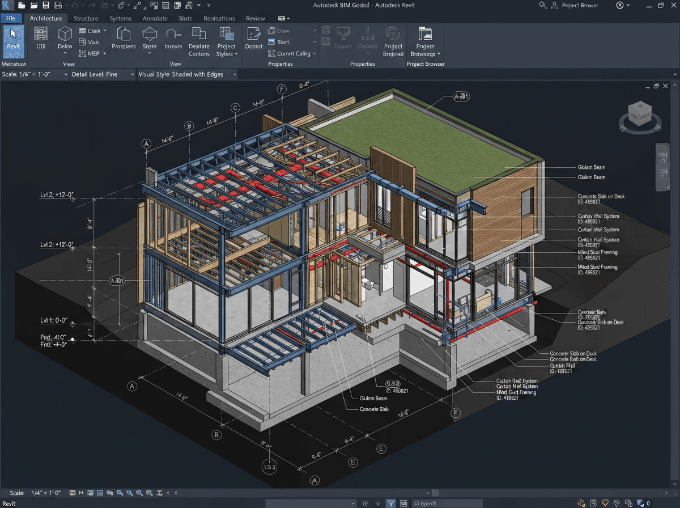Screen dimensions: 680x508
Task: Click the Open folder icon in quick access toolbar
Action: pyautogui.click(x=34, y=5)
